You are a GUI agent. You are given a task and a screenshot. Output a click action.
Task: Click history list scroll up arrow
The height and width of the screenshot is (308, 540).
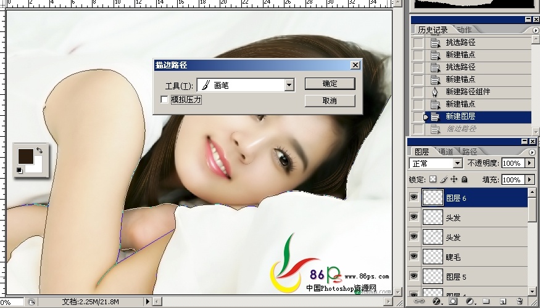[x=536, y=39]
